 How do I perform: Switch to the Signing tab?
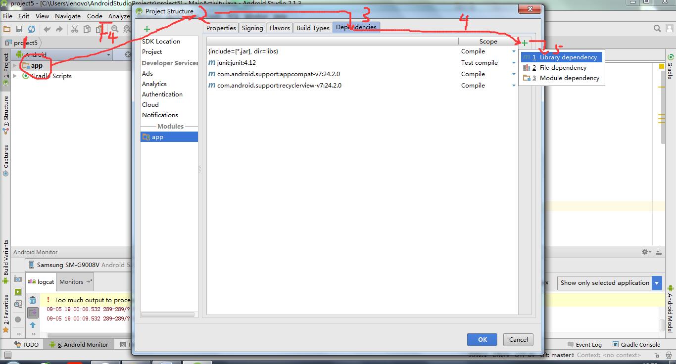coord(252,28)
